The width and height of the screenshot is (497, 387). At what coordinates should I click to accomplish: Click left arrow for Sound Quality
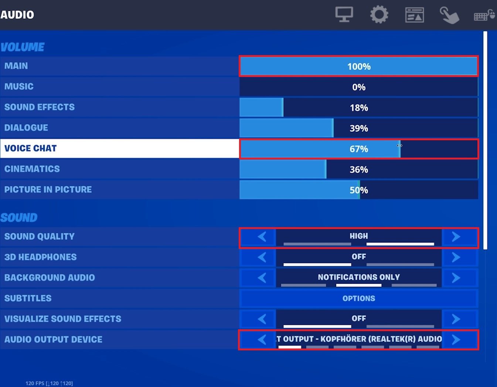[262, 237]
